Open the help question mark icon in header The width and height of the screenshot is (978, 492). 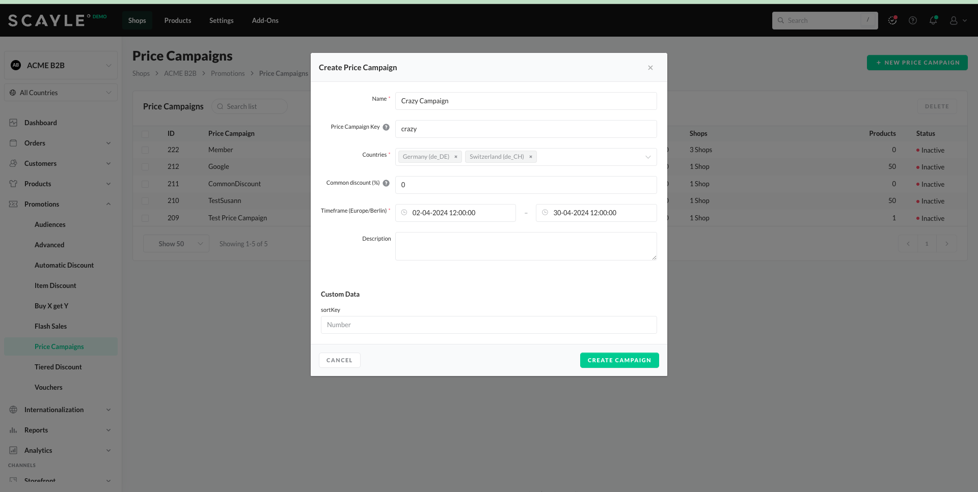click(x=913, y=20)
